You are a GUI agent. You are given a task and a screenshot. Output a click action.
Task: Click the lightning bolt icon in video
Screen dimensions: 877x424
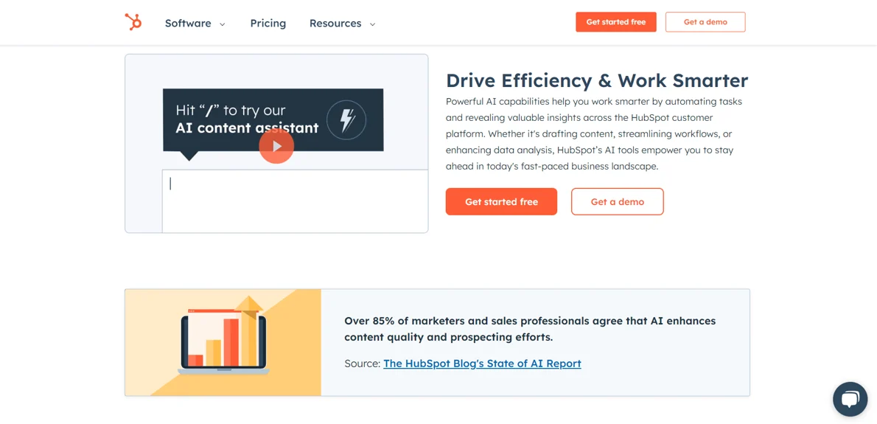346,119
